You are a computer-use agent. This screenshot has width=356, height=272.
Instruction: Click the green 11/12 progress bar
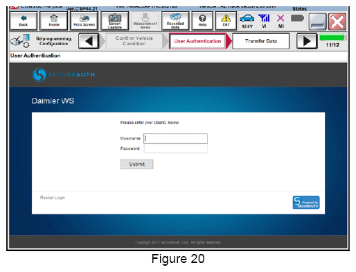pos(332,37)
